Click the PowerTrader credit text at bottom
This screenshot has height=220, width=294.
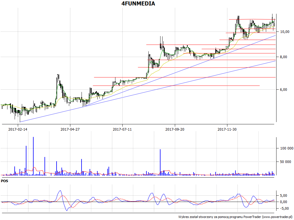[235, 217]
